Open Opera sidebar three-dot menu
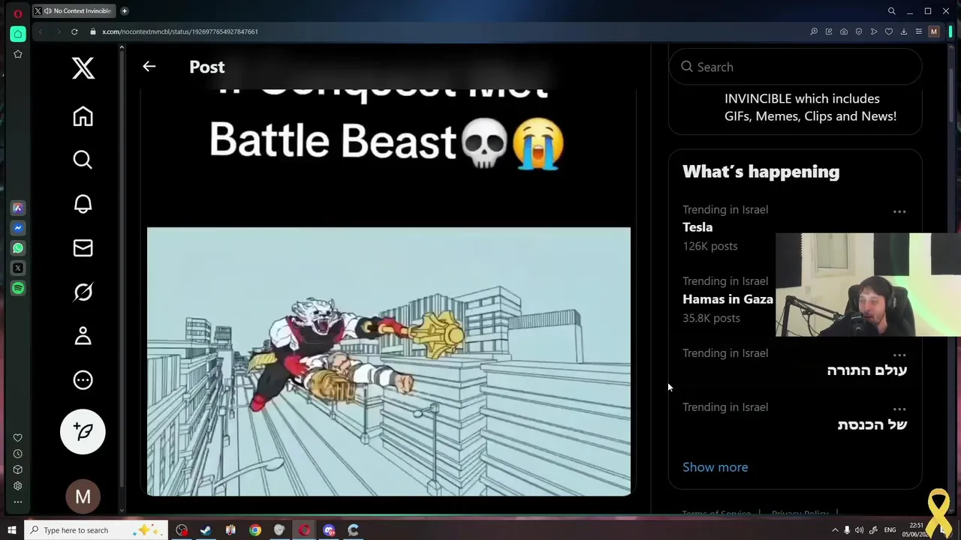This screenshot has width=961, height=540. click(x=18, y=502)
